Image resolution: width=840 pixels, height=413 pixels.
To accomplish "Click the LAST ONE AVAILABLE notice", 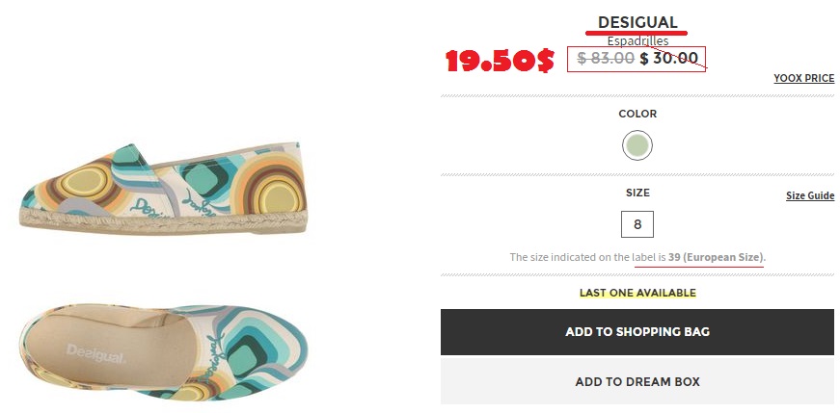I will pos(637,293).
